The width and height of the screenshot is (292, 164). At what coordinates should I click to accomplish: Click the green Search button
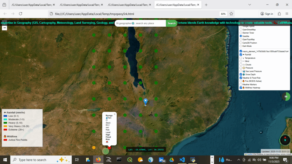171,23
